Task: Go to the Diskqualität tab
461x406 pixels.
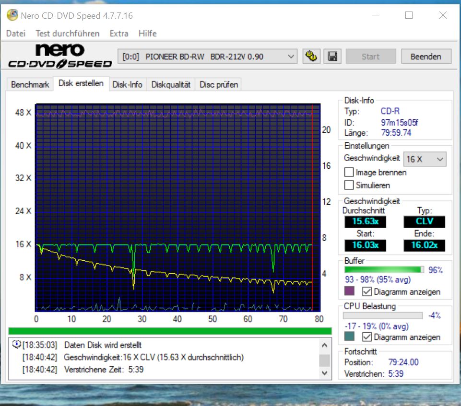Action: 171,85
